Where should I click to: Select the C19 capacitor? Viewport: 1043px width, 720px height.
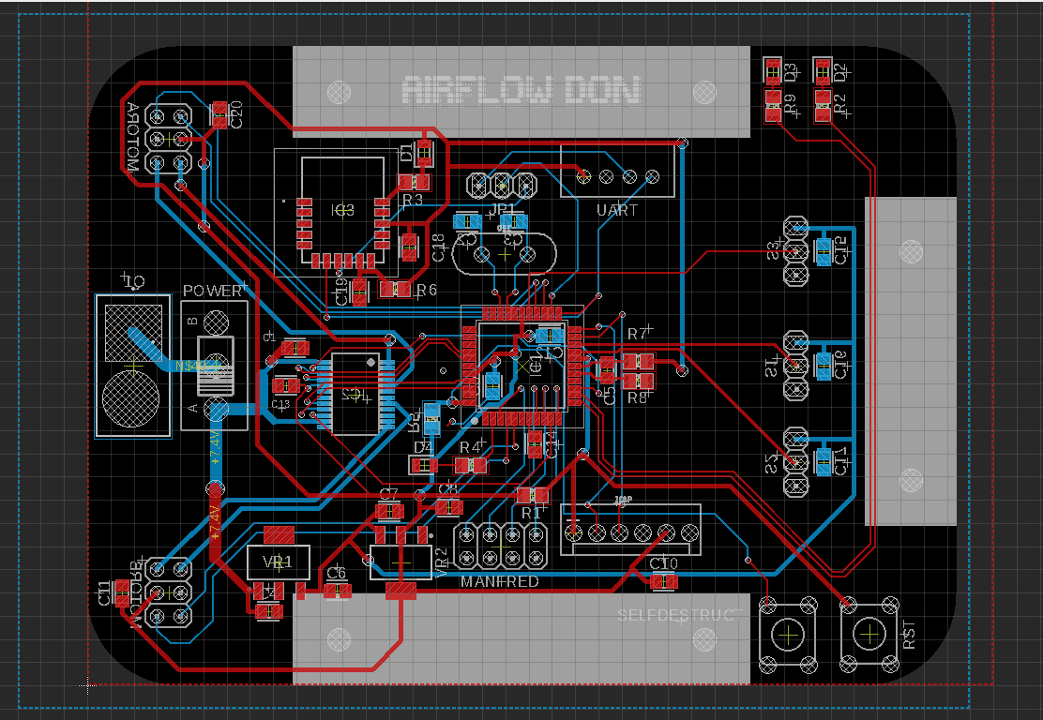360,292
